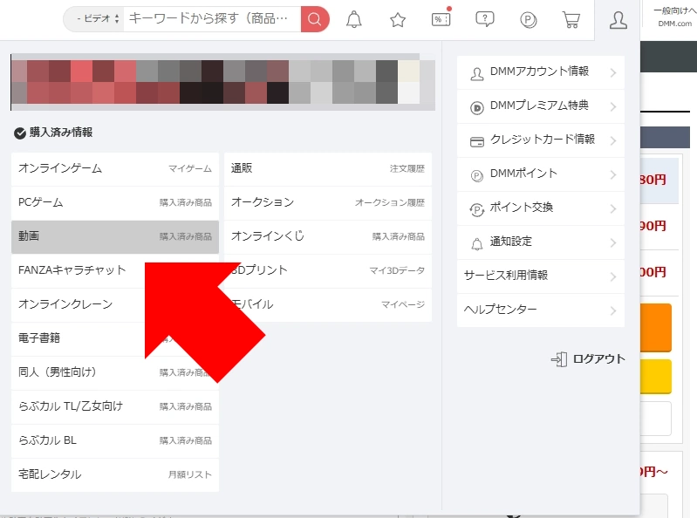Click the account user silhouette icon

618,20
